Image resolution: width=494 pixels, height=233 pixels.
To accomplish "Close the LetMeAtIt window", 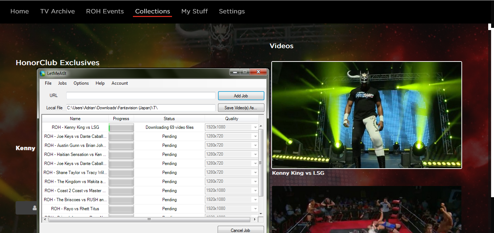I will (259, 72).
